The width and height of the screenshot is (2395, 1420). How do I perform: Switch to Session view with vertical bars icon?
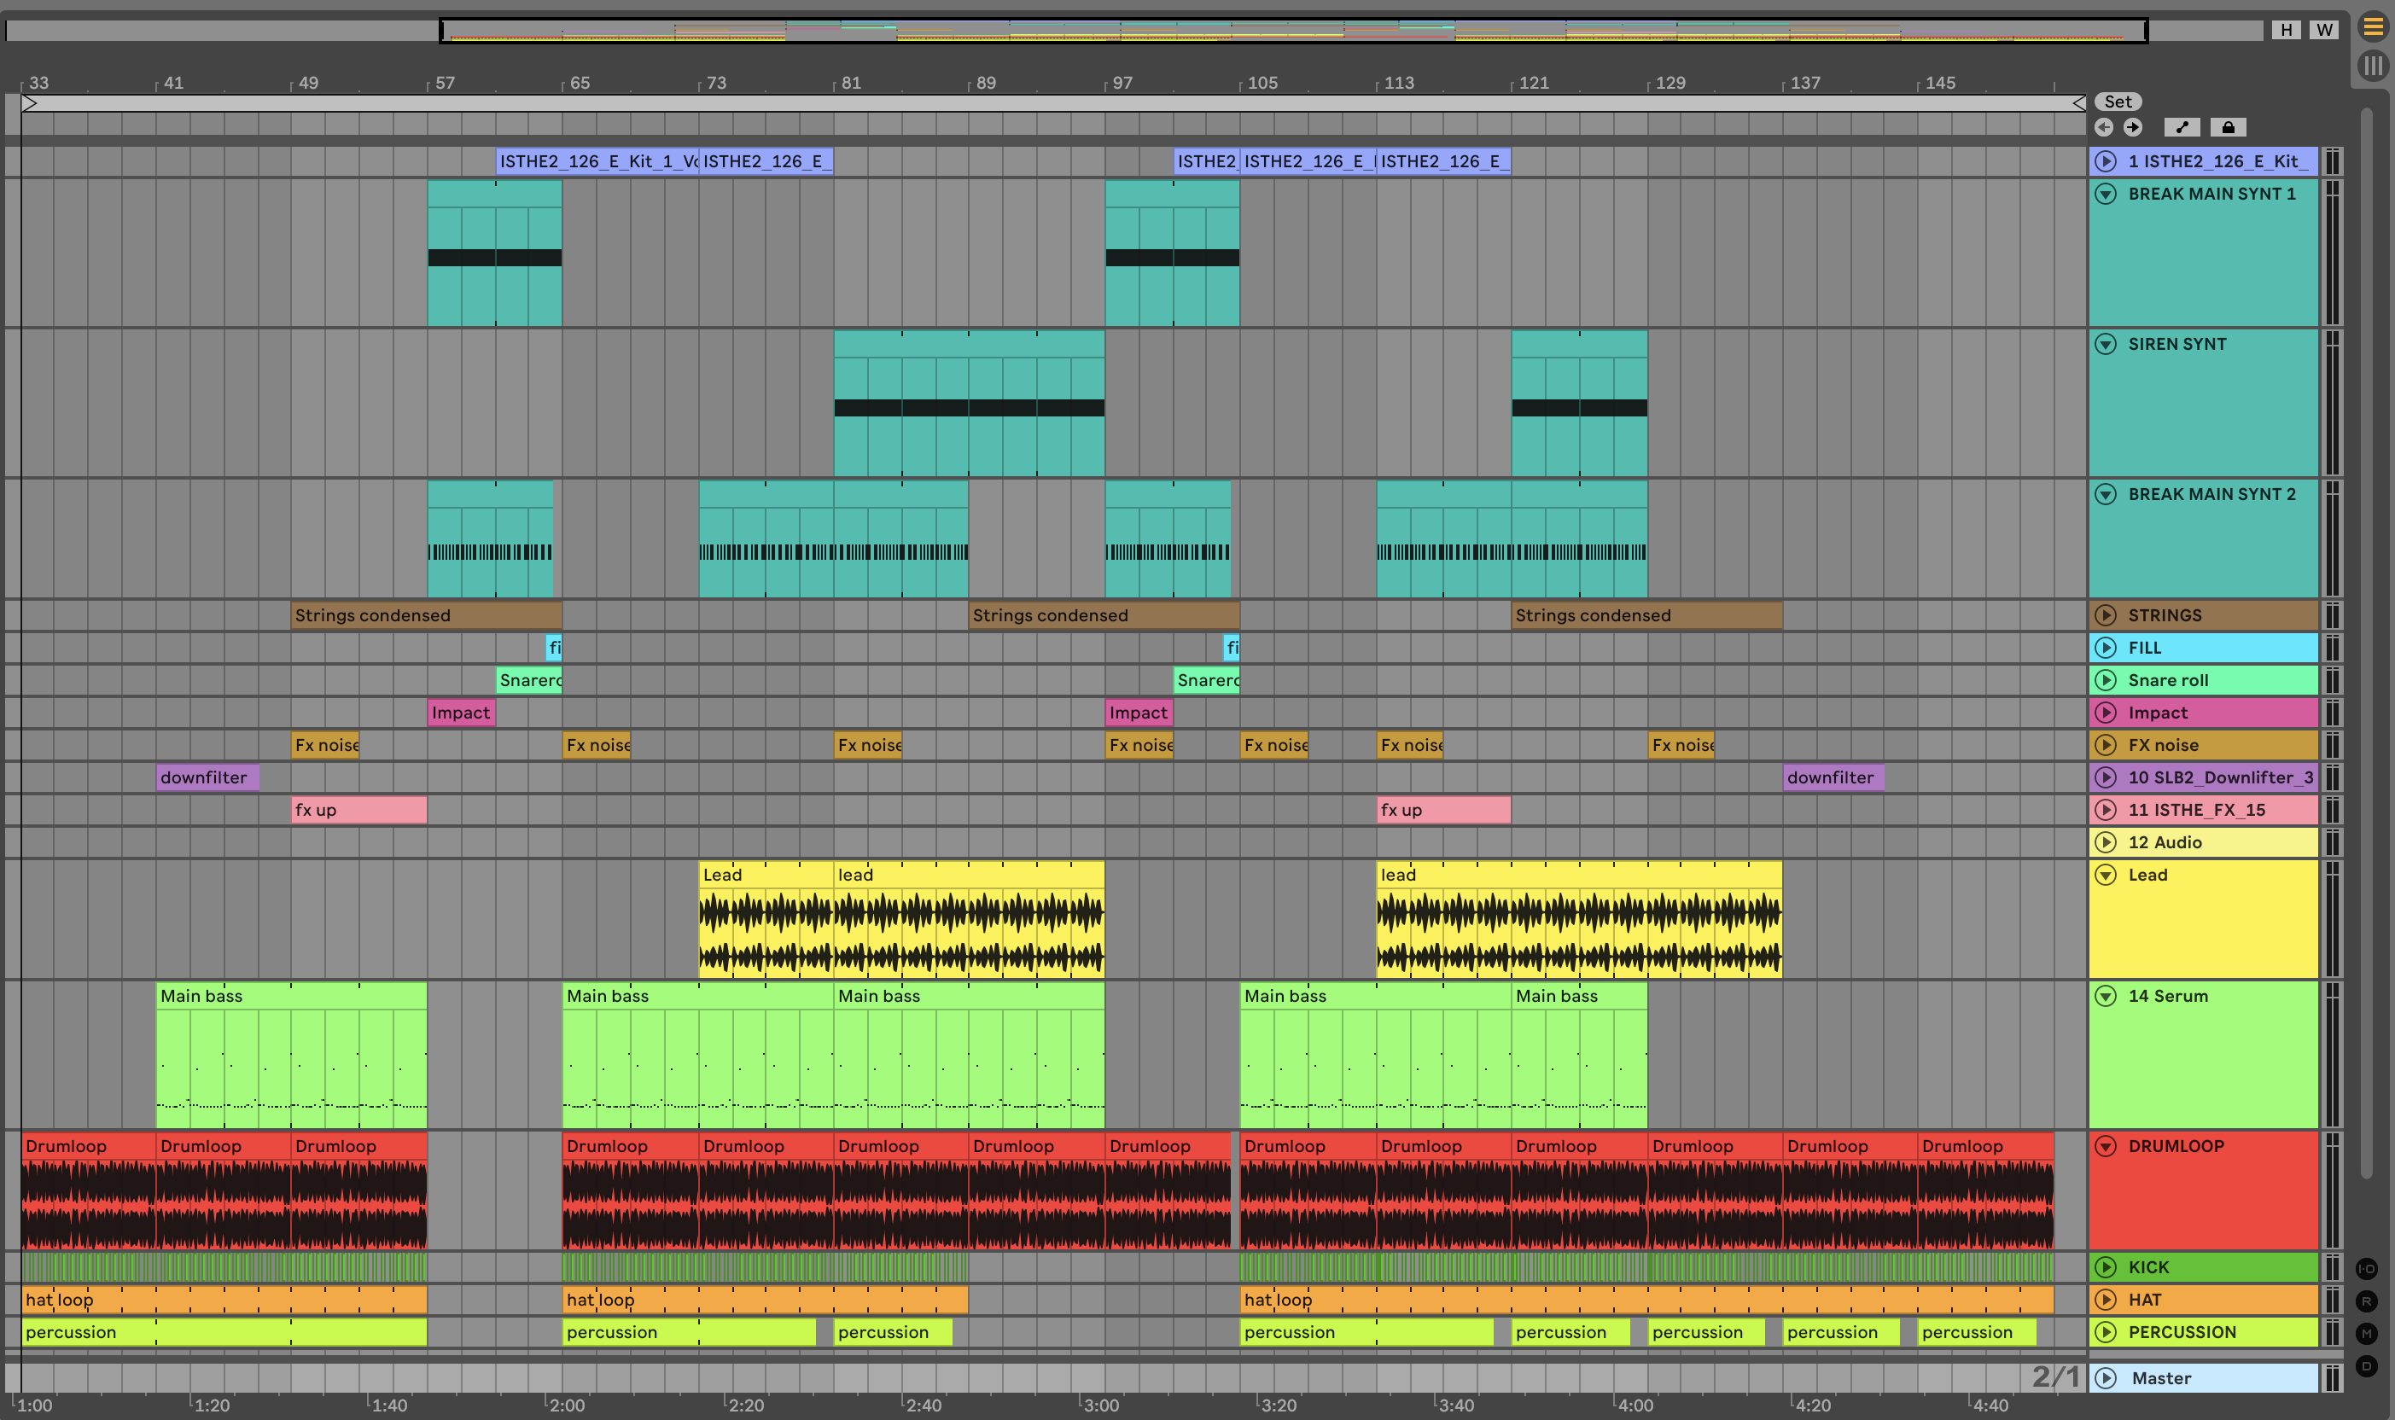2373,65
